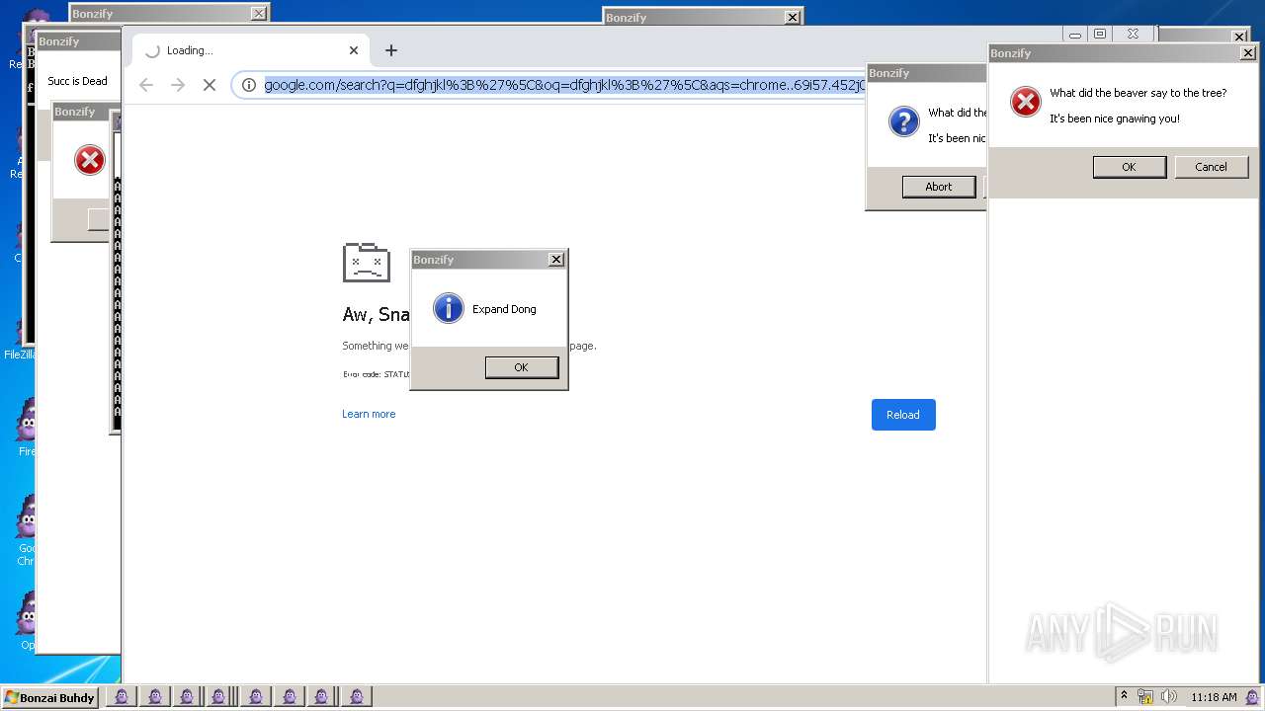Screen dimensions: 1265x711
Task: Open a new Chrome tab
Action: tap(391, 50)
